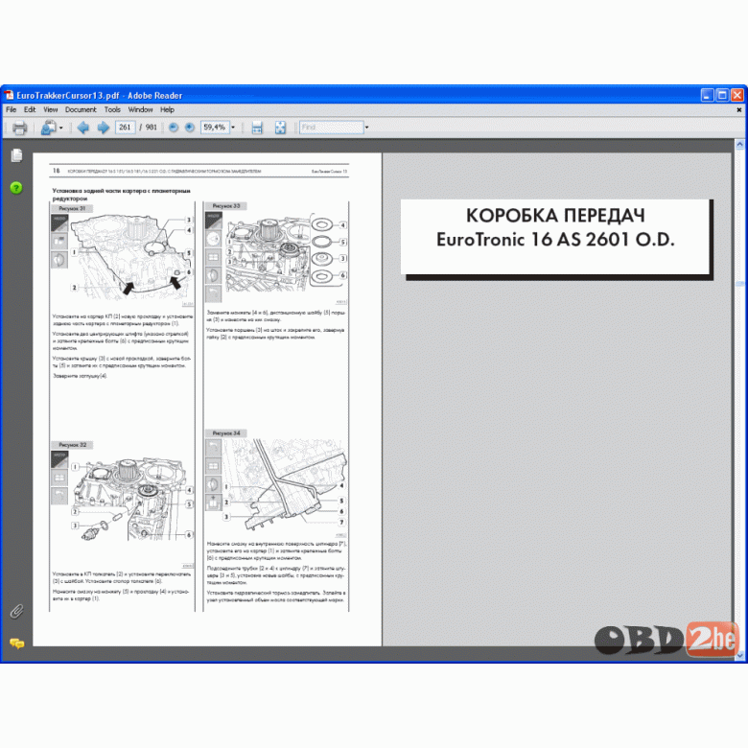Open the zoom level dropdown arrow

click(x=233, y=128)
